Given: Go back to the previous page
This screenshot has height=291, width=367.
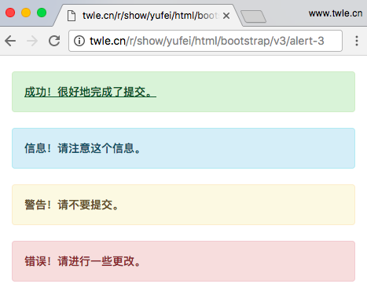Looking at the screenshot, I should 10,41.
